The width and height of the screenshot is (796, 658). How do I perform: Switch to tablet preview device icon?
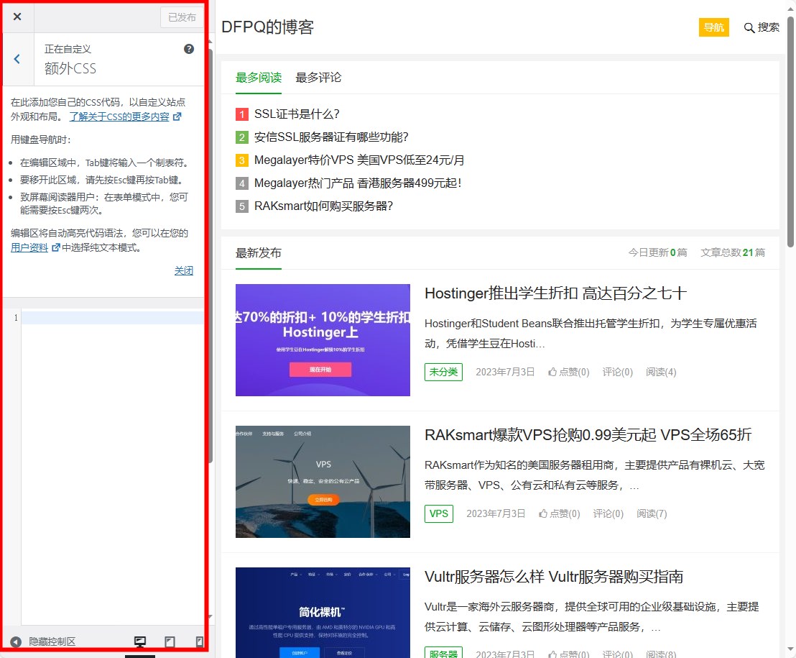coord(170,641)
